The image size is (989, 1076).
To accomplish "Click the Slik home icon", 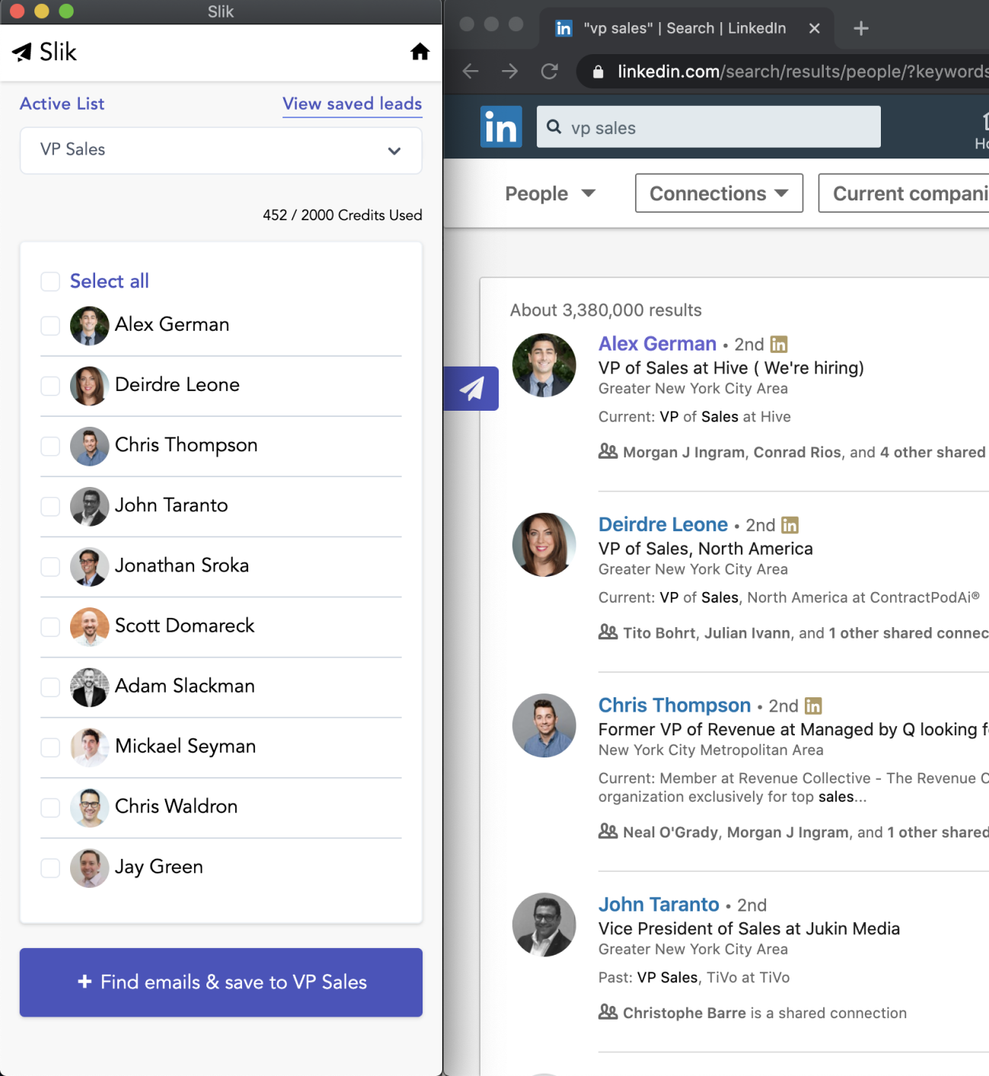I will 420,52.
